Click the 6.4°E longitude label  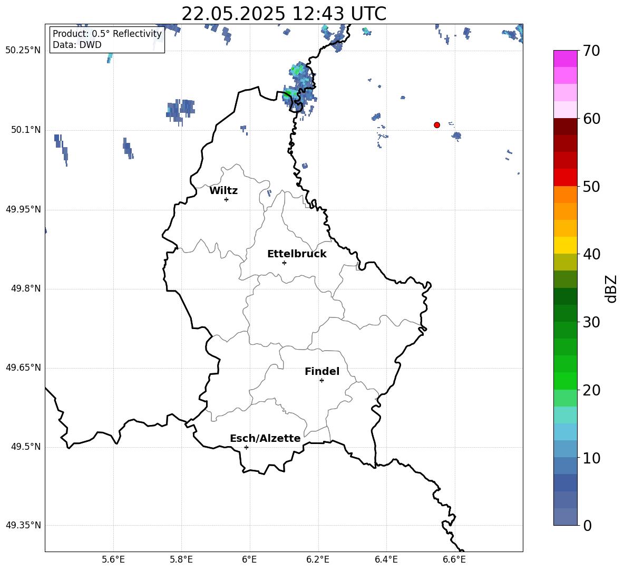[x=386, y=559]
